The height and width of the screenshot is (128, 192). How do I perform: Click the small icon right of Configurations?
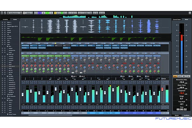(x=21, y=13)
